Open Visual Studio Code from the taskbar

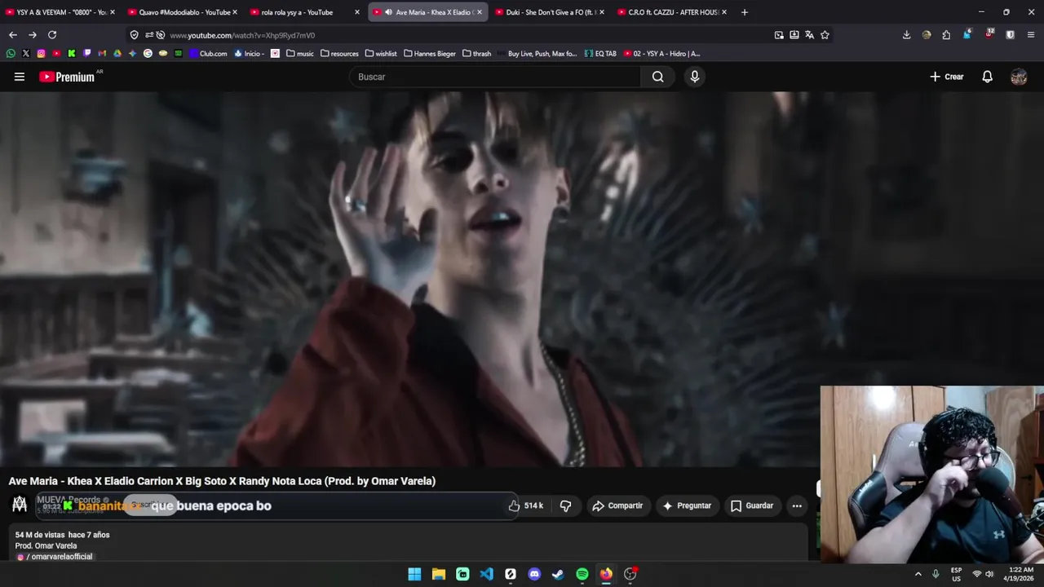(x=486, y=574)
